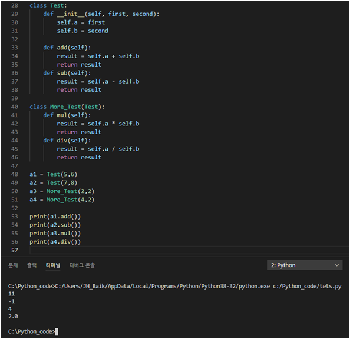Click 'result = self.a / self.b' on line 45
This screenshot has width=350, height=339.
pos(98,149)
